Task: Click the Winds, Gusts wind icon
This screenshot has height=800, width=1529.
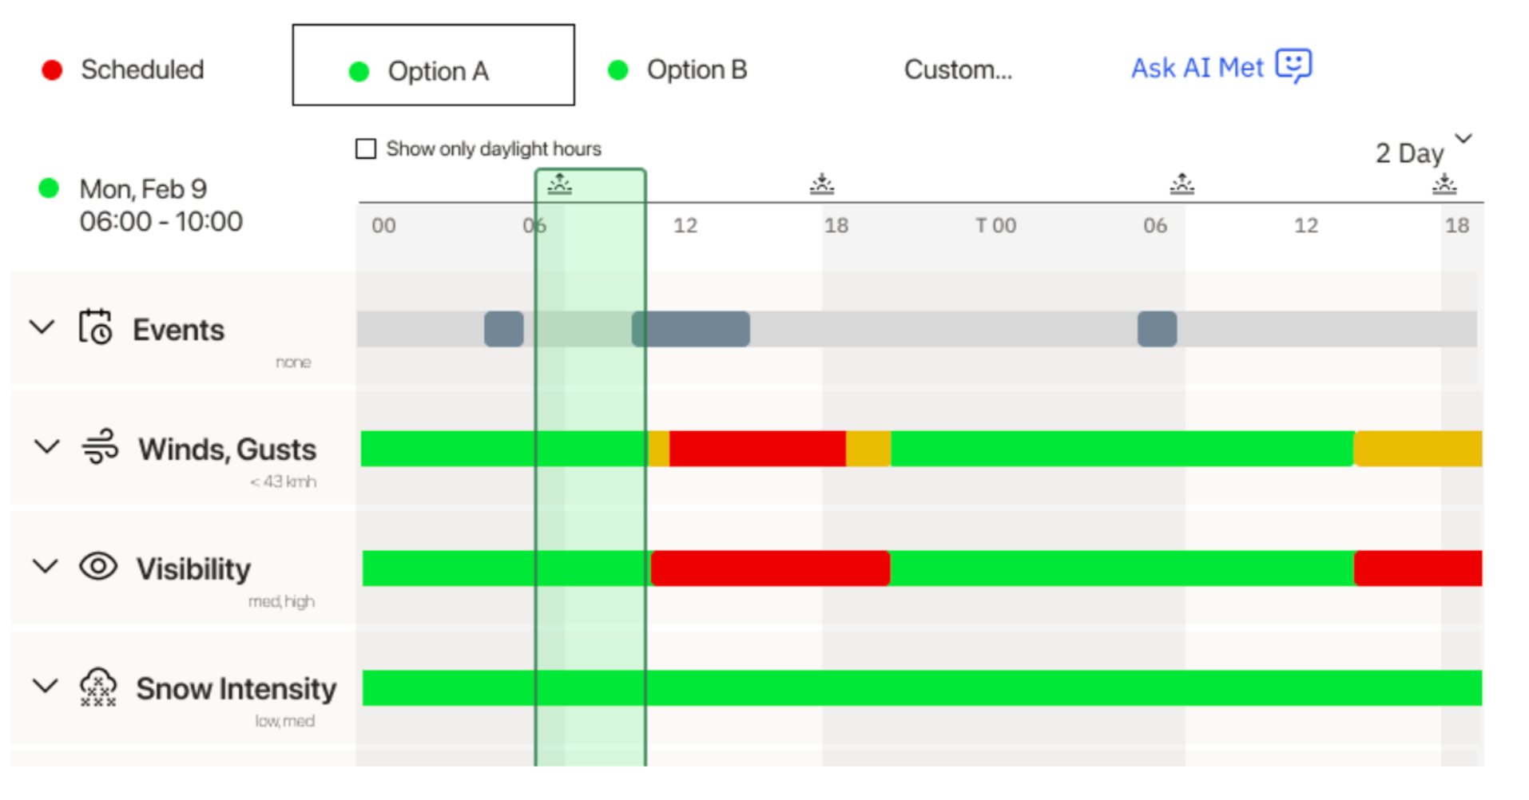Action: tap(100, 447)
